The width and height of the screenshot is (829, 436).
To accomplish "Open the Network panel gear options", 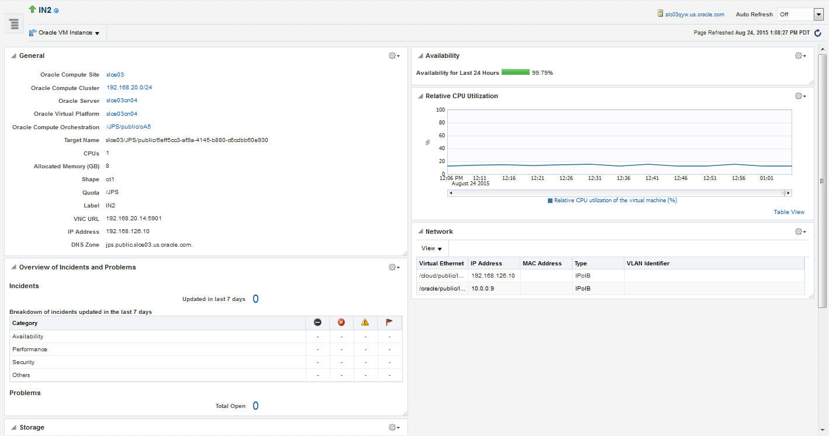I will tap(800, 231).
